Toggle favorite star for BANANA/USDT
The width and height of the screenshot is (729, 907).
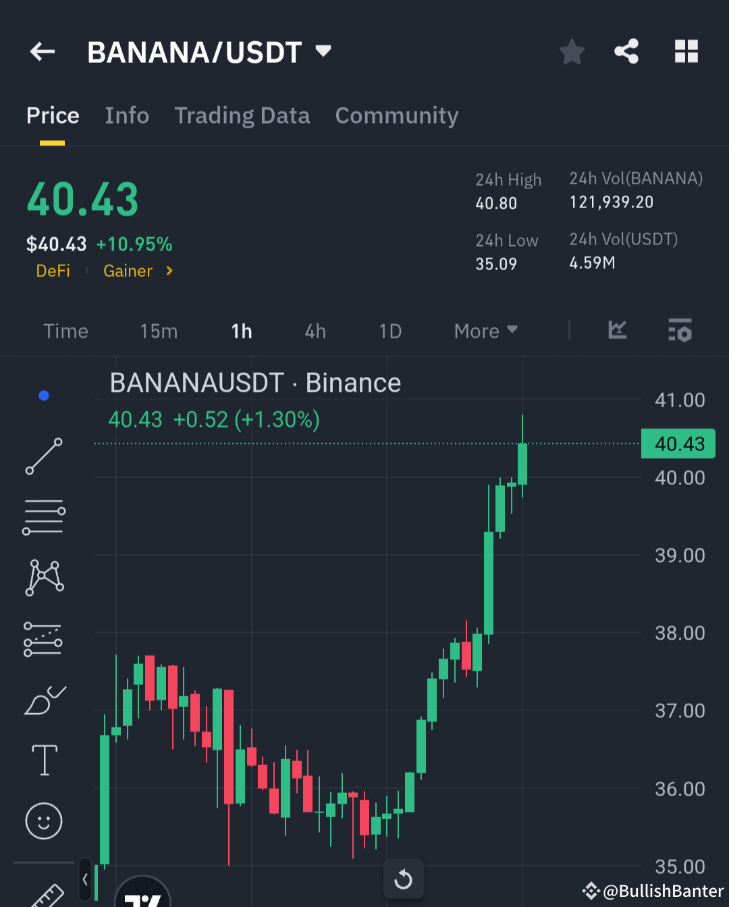(572, 51)
